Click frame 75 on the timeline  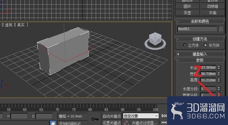[x=74, y=110]
